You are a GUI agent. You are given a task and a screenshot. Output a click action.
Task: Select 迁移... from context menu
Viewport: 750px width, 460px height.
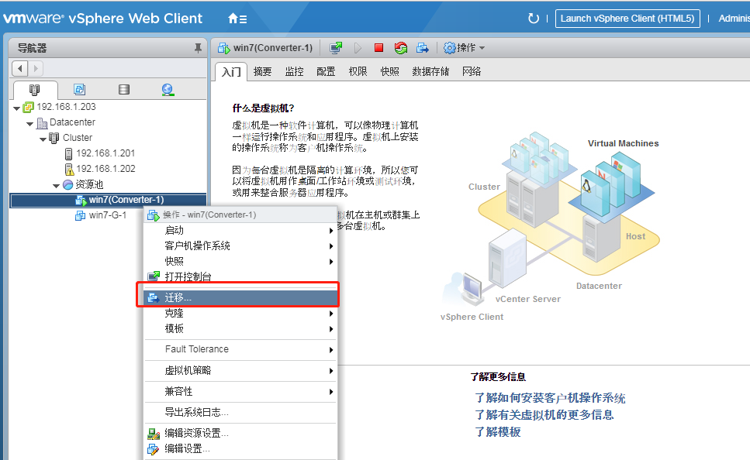(x=240, y=297)
